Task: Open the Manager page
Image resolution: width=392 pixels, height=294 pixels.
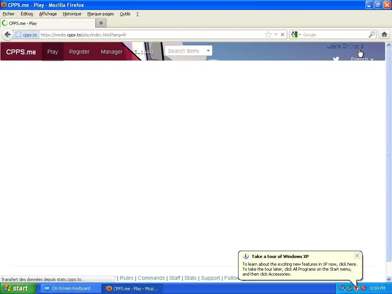Action: tap(112, 52)
